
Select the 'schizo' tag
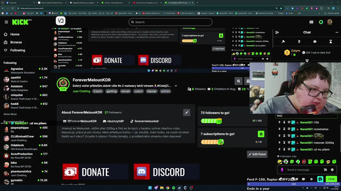pyautogui.click(x=165, y=91)
